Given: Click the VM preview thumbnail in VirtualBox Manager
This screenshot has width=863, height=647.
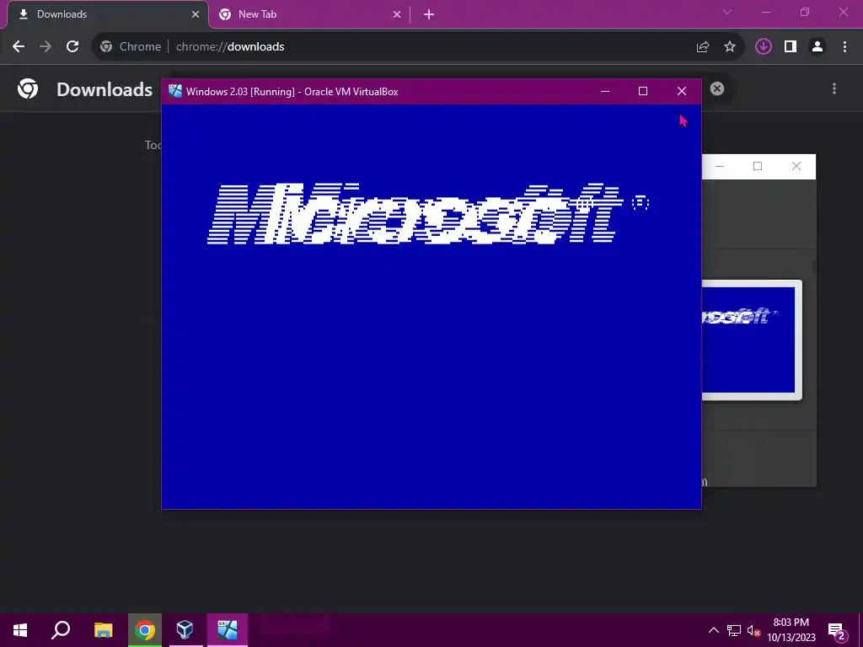Looking at the screenshot, I should tap(751, 340).
